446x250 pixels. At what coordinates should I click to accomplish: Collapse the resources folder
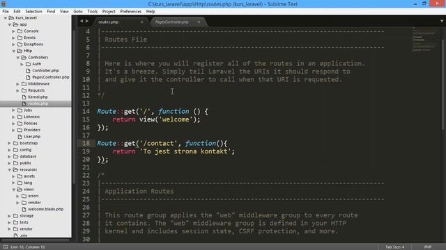10,169
